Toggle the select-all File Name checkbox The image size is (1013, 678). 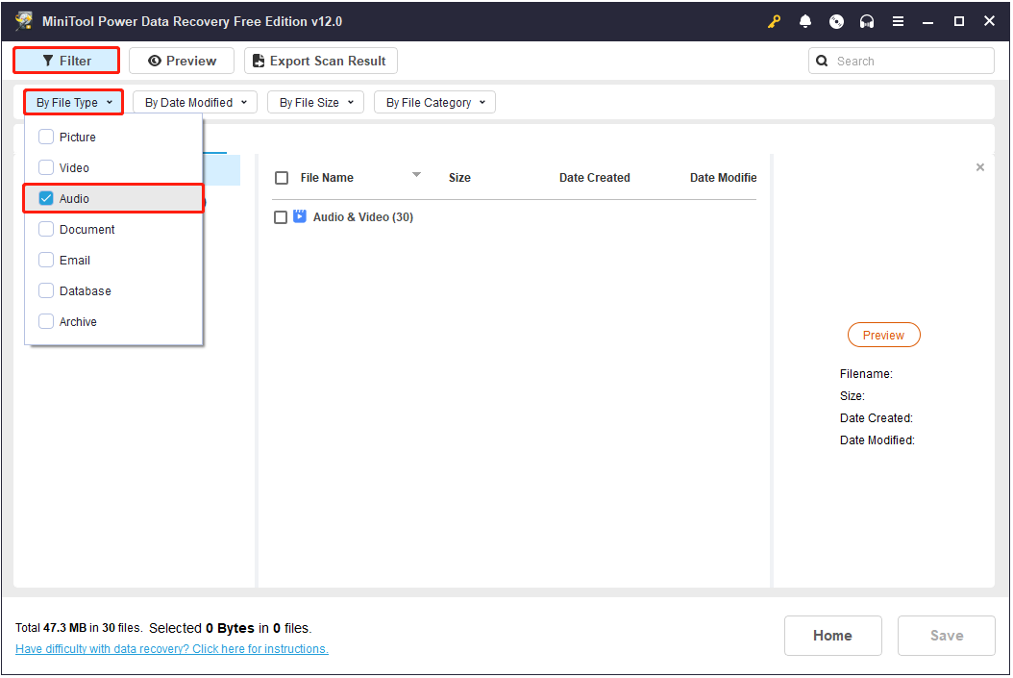pos(282,178)
